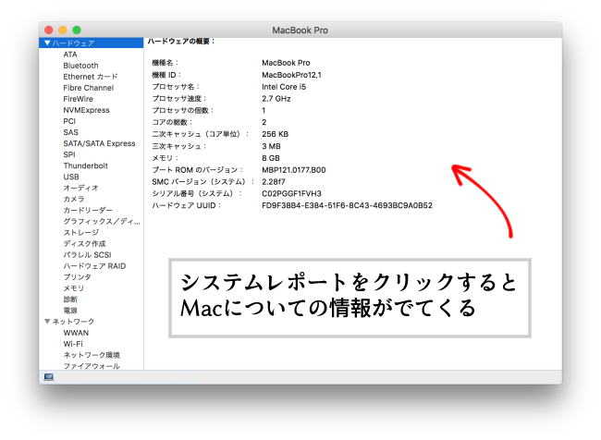Open Thunderbolt details

point(85,165)
